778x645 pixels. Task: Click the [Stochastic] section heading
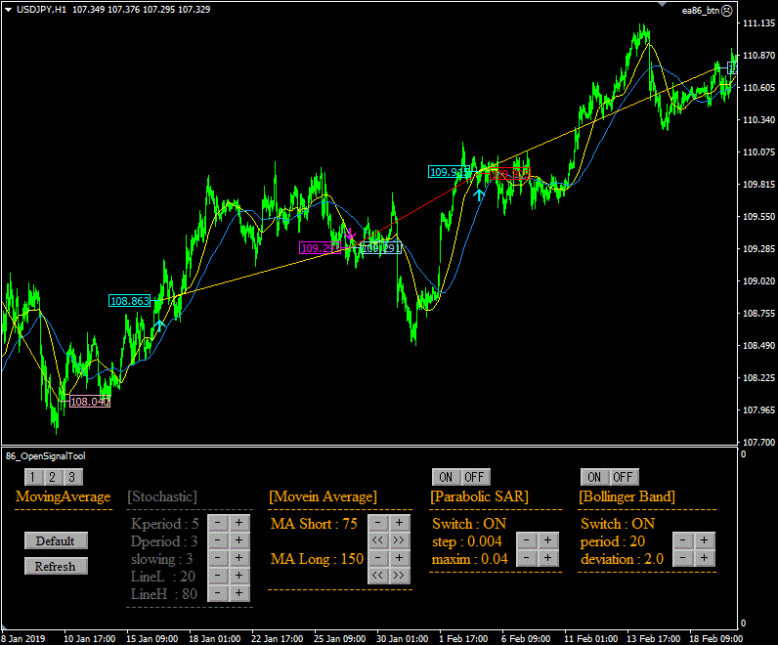(x=162, y=496)
